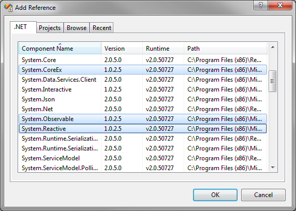Select the System.CoreEx component
The width and height of the screenshot is (296, 211).
143,70
